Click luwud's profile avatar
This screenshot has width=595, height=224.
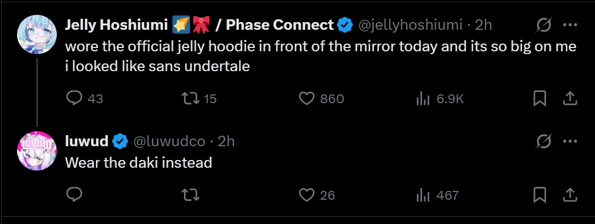pyautogui.click(x=37, y=151)
